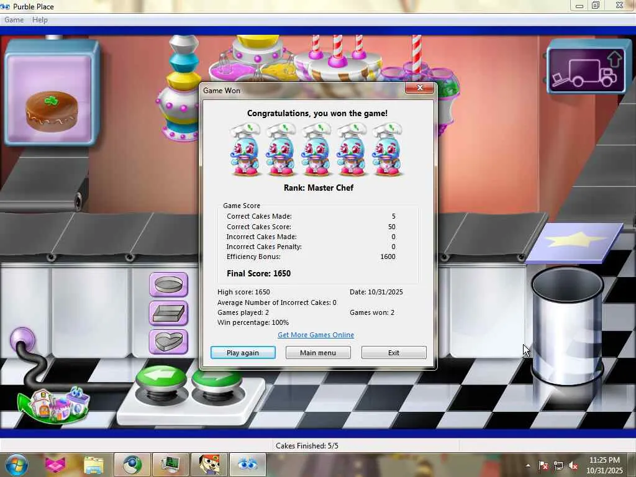The height and width of the screenshot is (477, 636).
Task: Open File Explorer folder in taskbar
Action: click(x=93, y=465)
